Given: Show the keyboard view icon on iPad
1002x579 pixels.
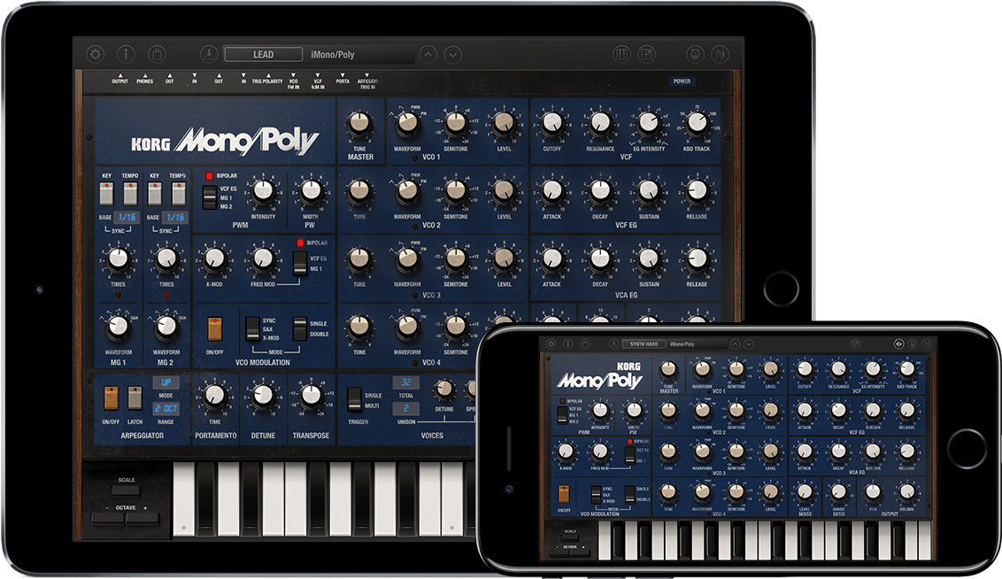Looking at the screenshot, I should tap(622, 54).
